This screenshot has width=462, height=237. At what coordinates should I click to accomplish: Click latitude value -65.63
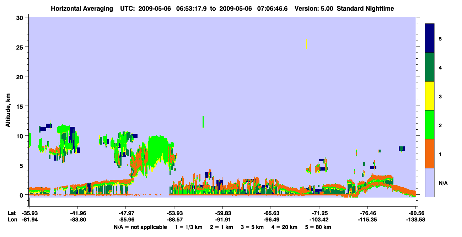pyautogui.click(x=271, y=213)
